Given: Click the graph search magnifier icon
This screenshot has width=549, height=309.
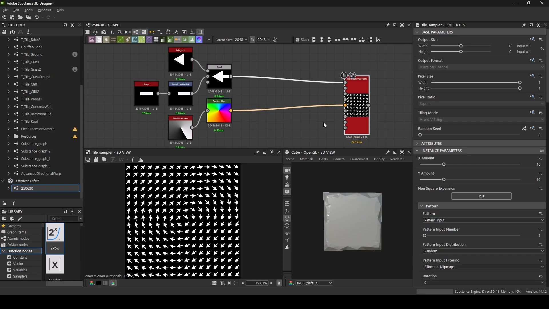Looking at the screenshot, I should click(120, 32).
